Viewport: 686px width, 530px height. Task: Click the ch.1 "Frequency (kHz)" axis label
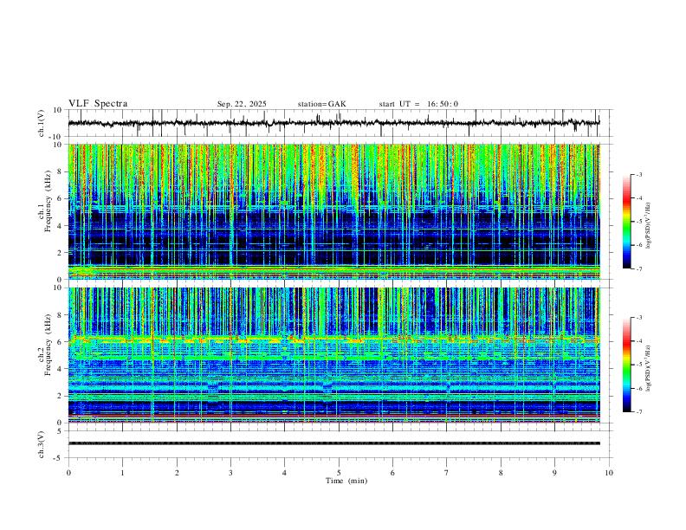click(48, 201)
